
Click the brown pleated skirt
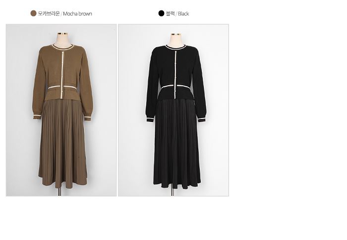coord(63,143)
